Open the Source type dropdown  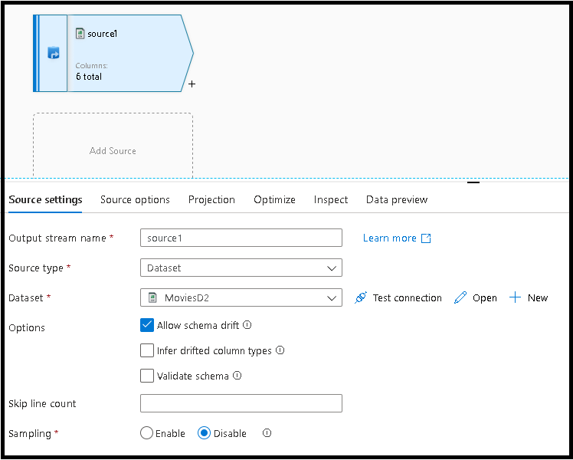(x=241, y=268)
